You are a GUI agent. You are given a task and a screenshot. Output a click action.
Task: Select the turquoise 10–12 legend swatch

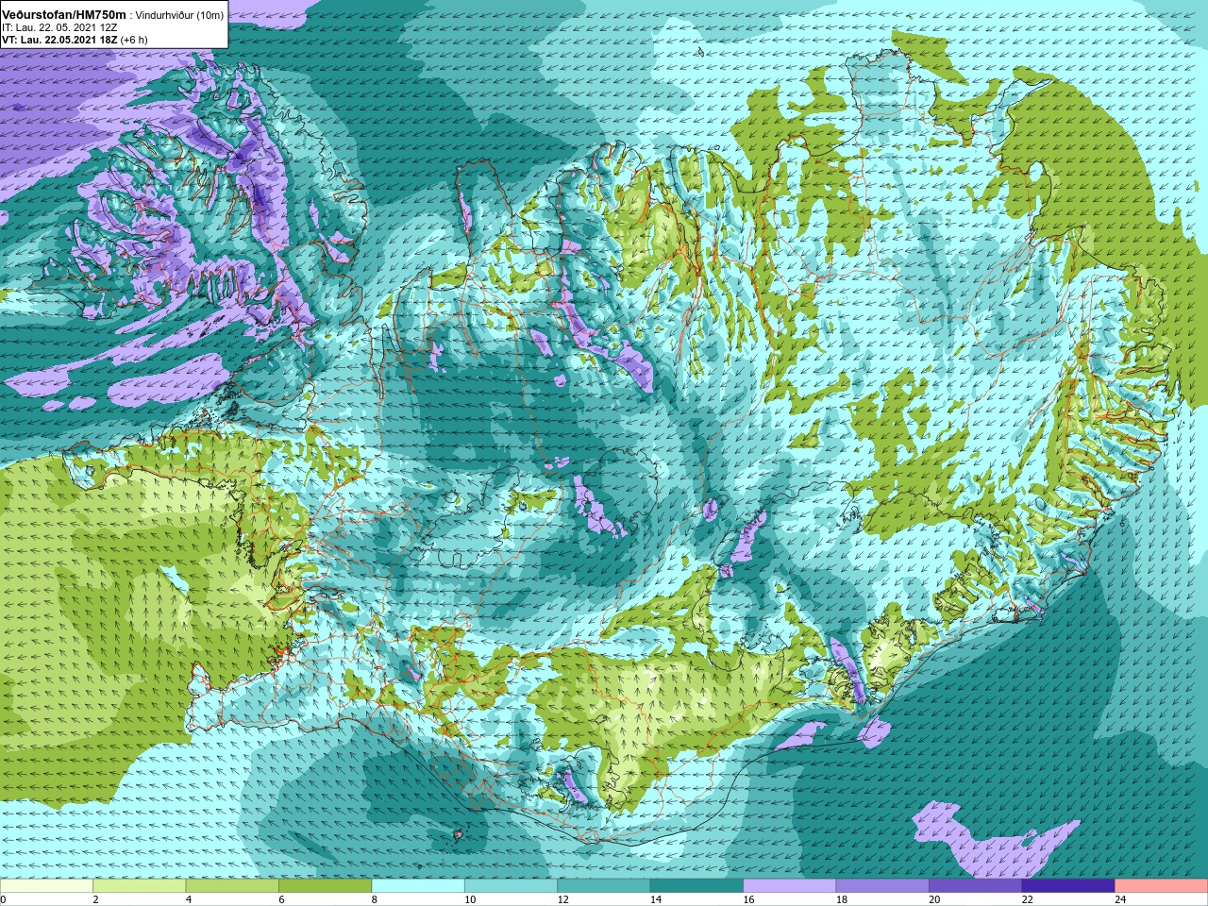[511, 886]
